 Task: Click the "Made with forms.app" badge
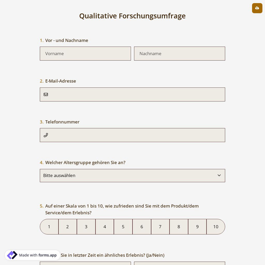tap(32, 255)
